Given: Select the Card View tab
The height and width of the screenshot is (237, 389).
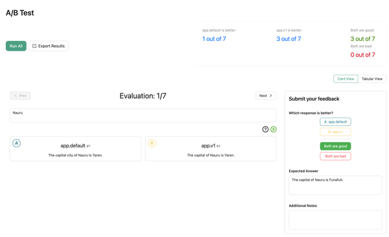Looking at the screenshot, I should point(346,79).
